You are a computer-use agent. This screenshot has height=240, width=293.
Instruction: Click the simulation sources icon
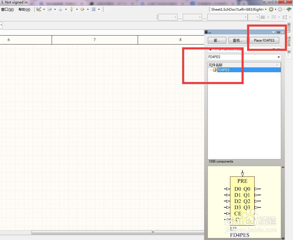pyautogui.click(x=82, y=9)
